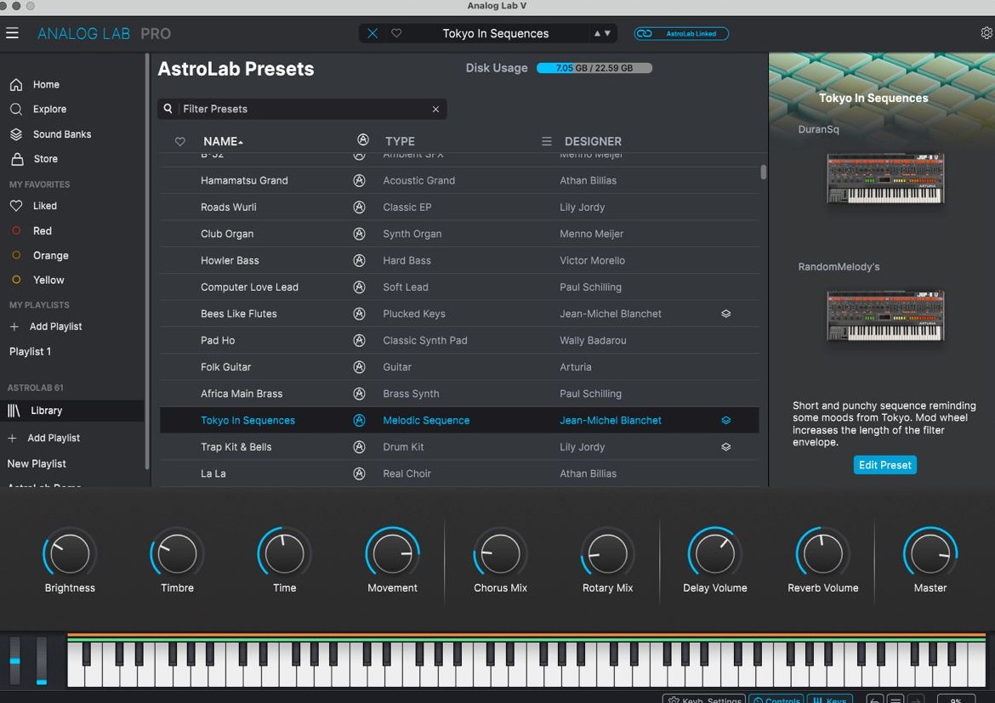Open Playlist 1
The height and width of the screenshot is (703, 995).
click(x=30, y=352)
